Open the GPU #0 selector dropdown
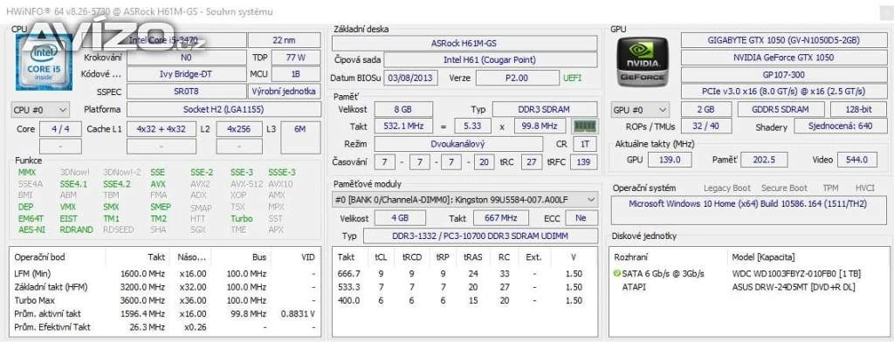894x342 pixels. click(x=640, y=109)
